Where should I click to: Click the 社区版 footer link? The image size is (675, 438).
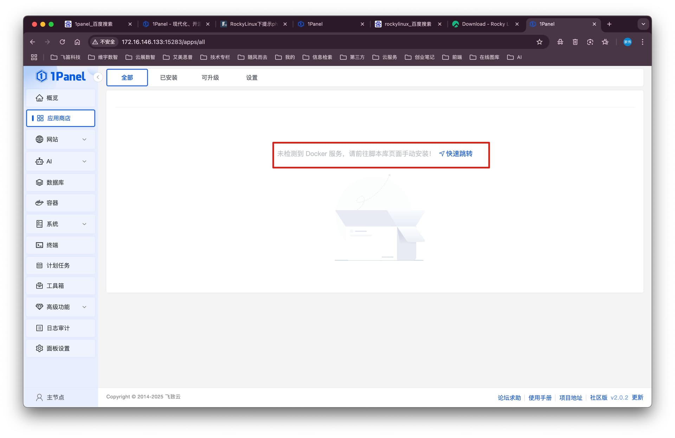[598, 398]
